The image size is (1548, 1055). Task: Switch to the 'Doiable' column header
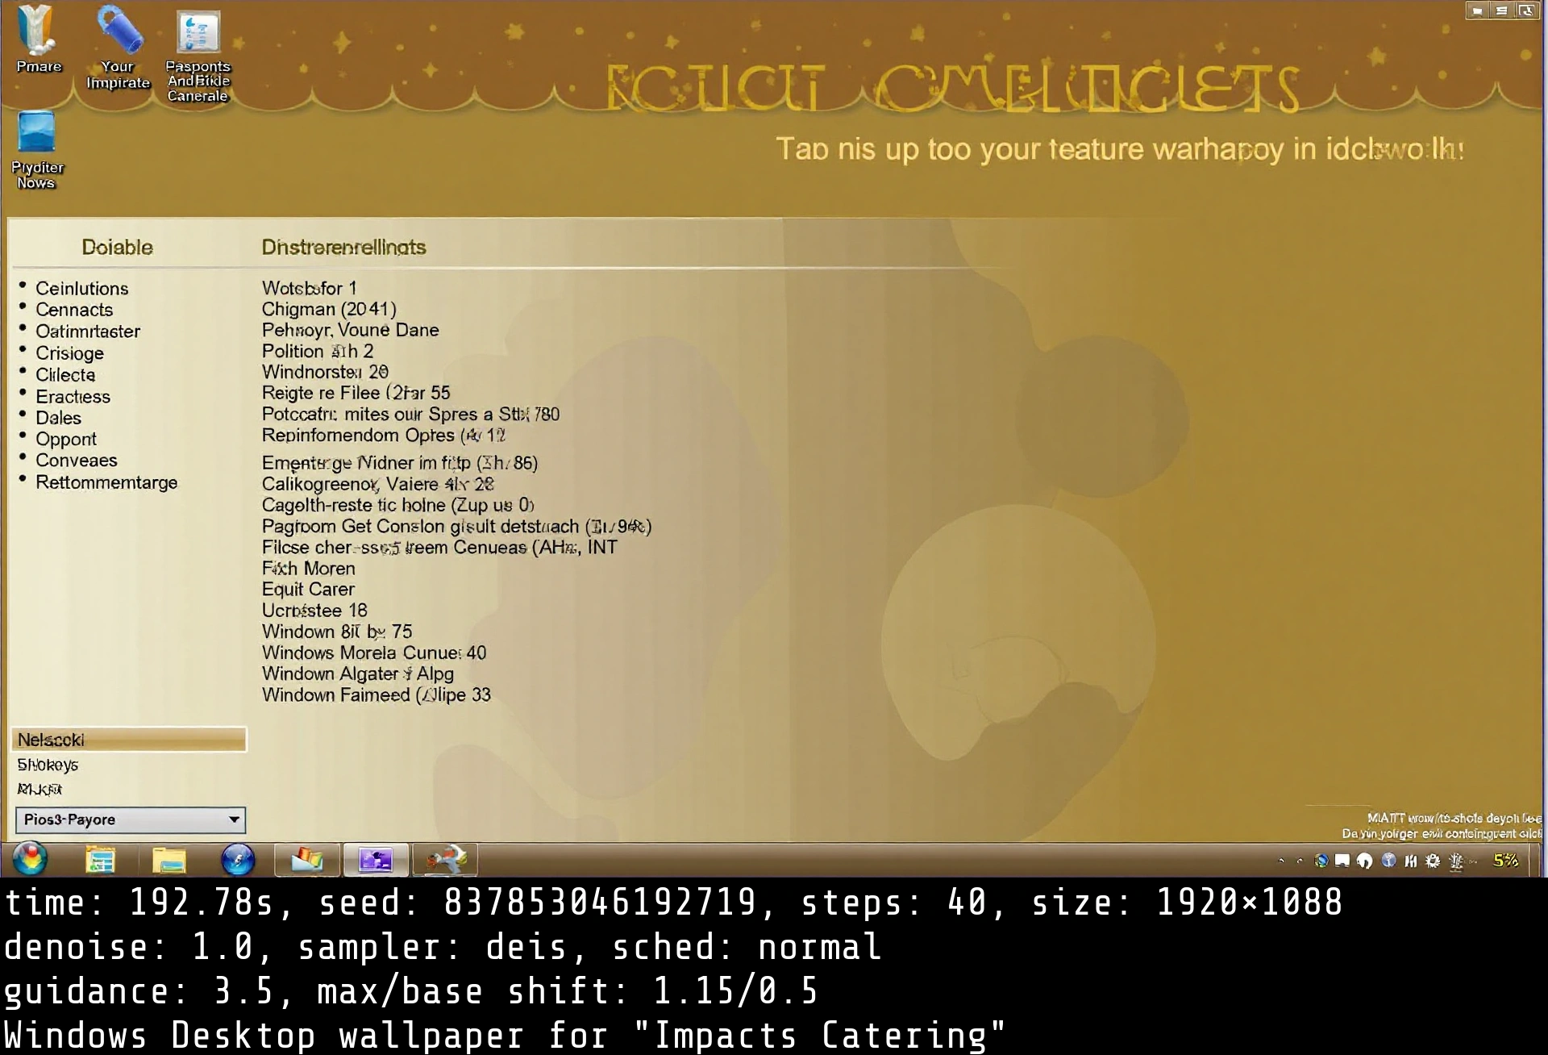click(x=117, y=247)
